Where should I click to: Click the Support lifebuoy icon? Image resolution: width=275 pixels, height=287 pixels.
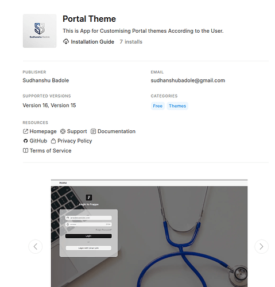(63, 131)
